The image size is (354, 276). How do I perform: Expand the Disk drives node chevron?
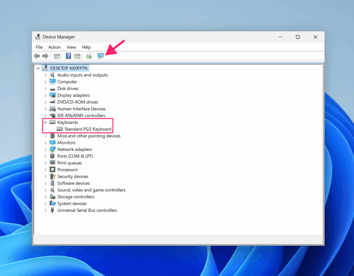(x=45, y=89)
